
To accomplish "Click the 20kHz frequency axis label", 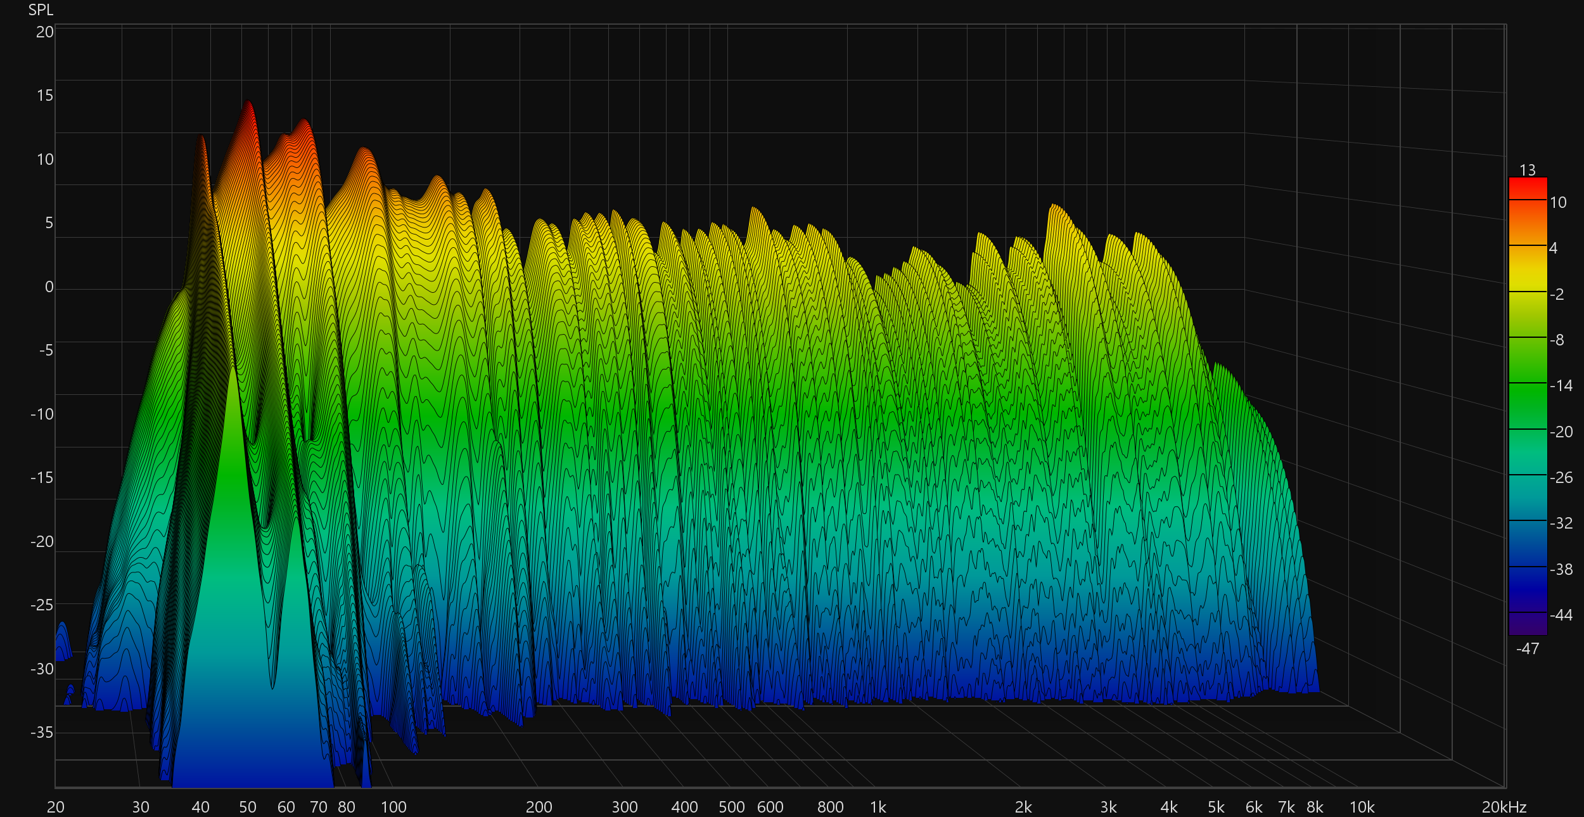I will tap(1504, 807).
